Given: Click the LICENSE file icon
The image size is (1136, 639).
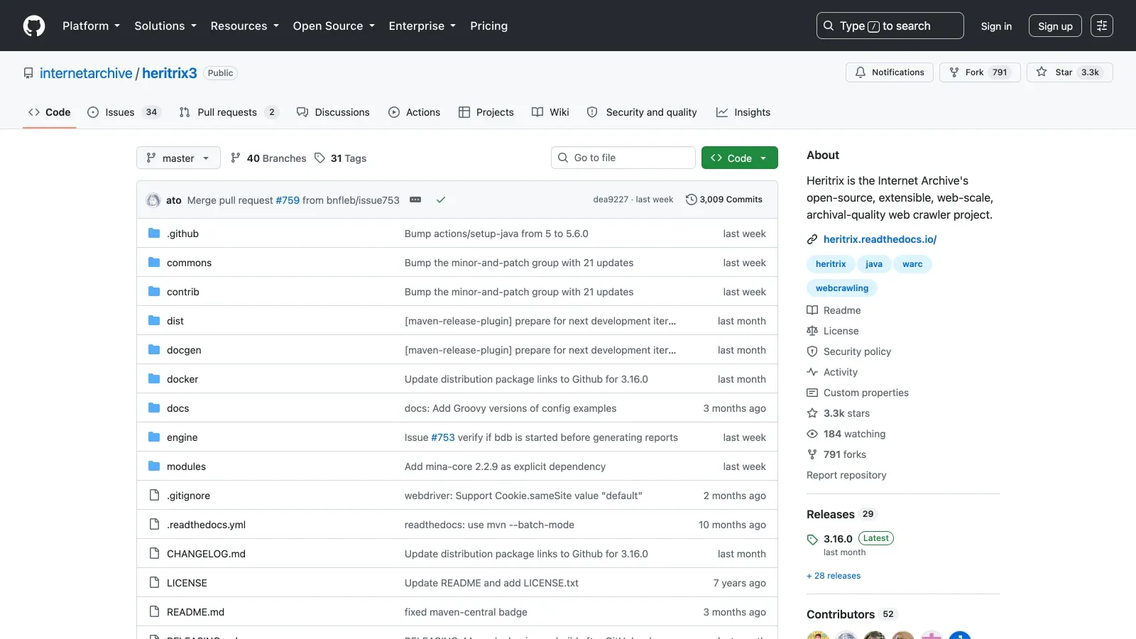Looking at the screenshot, I should coord(154,583).
